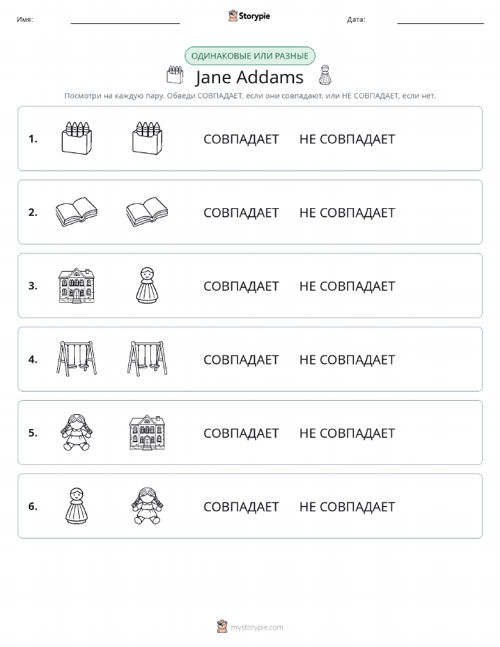Image resolution: width=500 pixels, height=647 pixels.
Task: Click the crayon box icon beside title
Action: (x=175, y=75)
